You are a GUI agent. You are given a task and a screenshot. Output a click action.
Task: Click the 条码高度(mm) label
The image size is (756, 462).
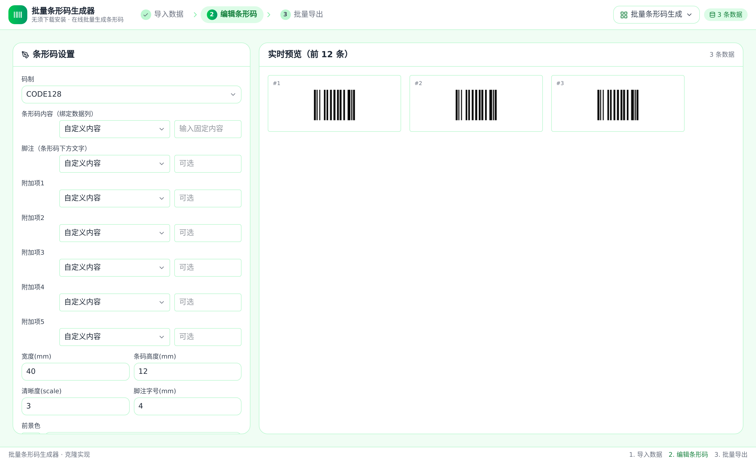point(155,356)
